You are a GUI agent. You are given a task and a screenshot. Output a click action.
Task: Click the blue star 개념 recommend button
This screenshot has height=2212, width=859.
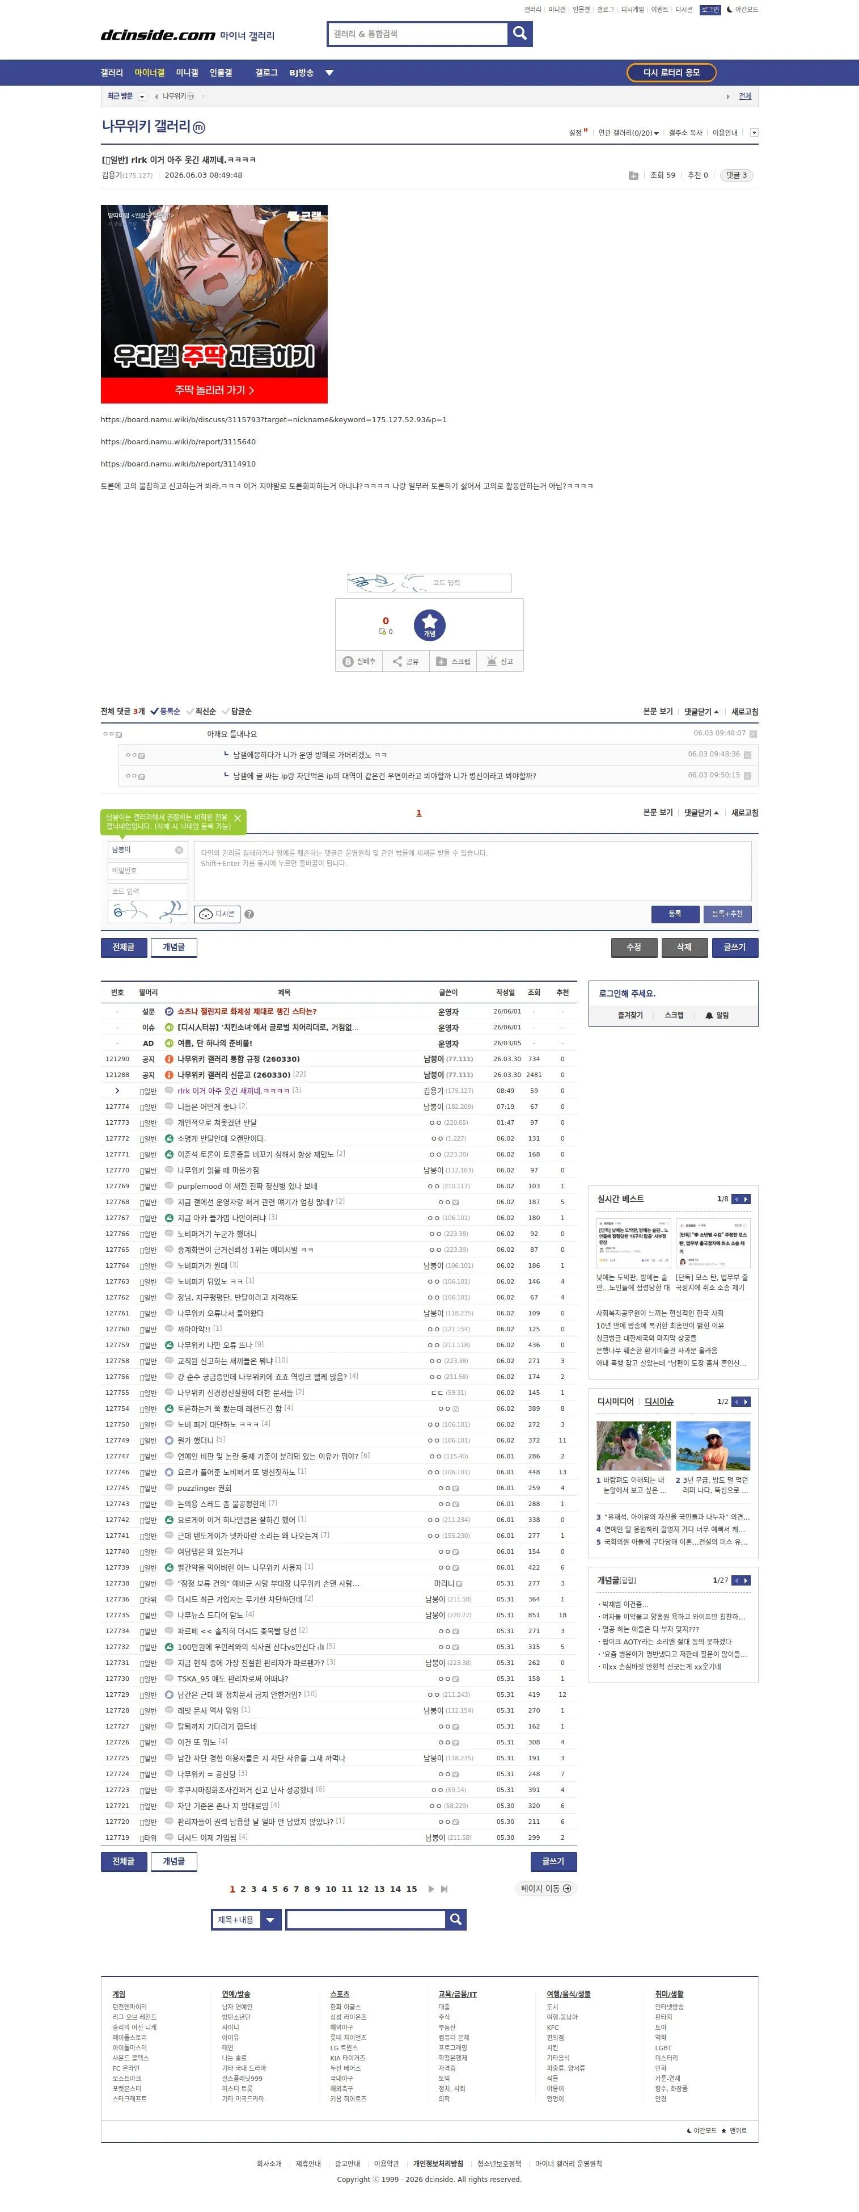click(429, 625)
